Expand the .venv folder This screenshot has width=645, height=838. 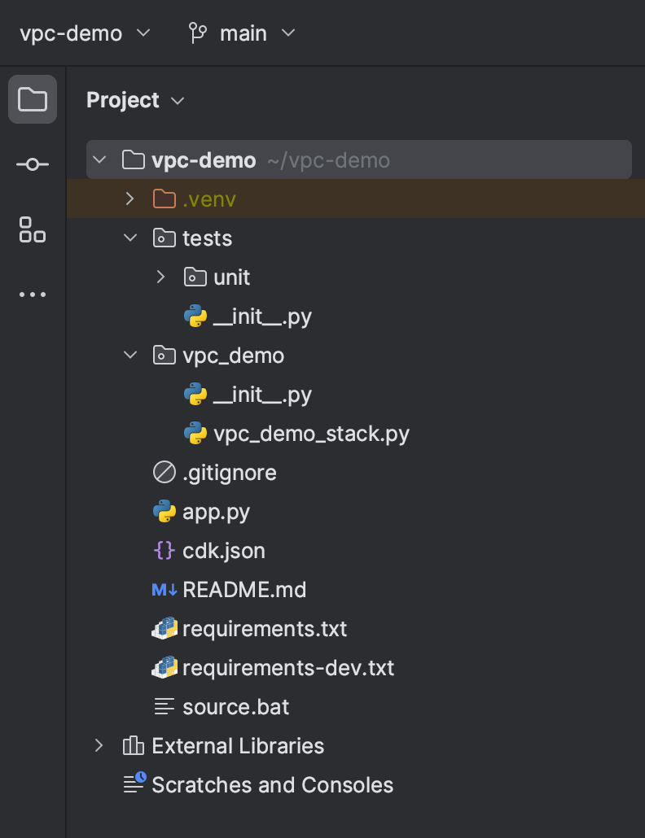[129, 198]
